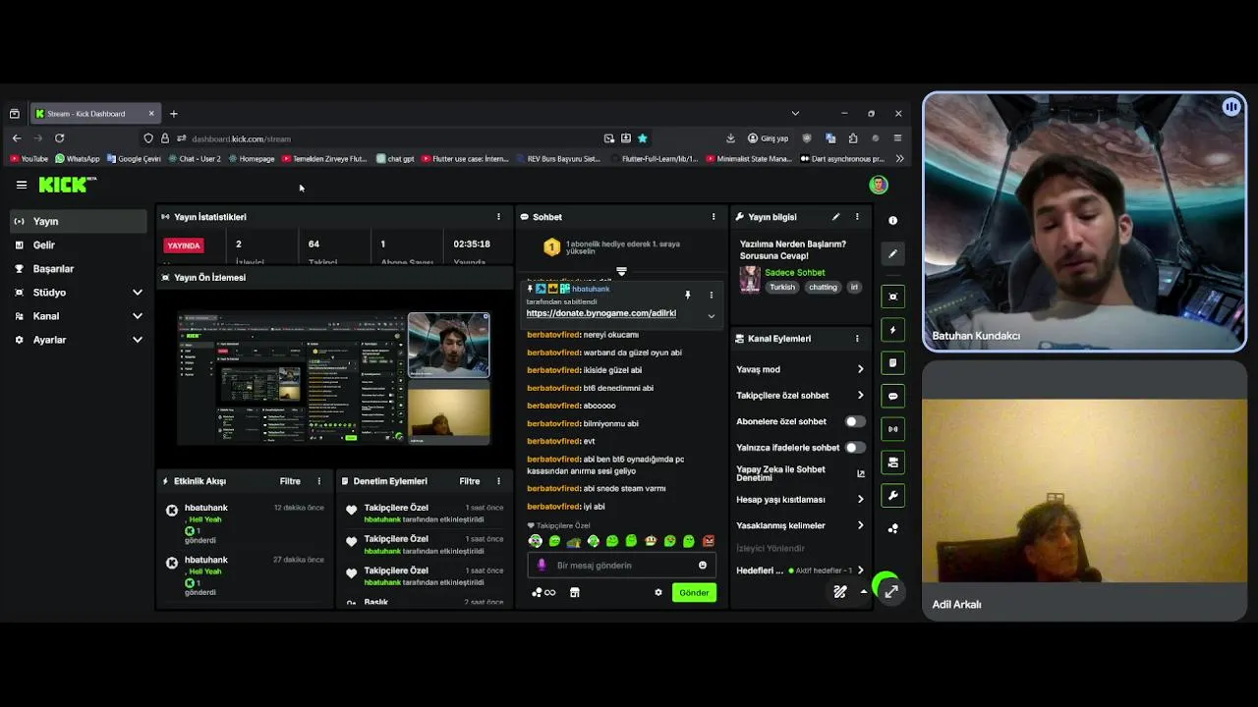
Task: Toggle Yalnızca ifadelerle sohbet switch
Action: coord(855,448)
